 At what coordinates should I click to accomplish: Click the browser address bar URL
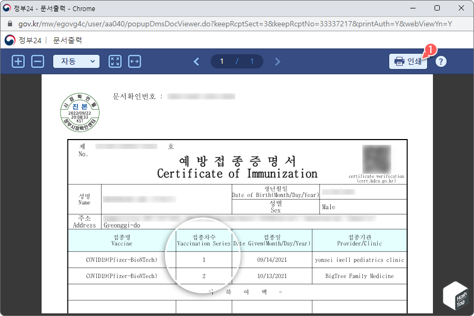(158, 24)
